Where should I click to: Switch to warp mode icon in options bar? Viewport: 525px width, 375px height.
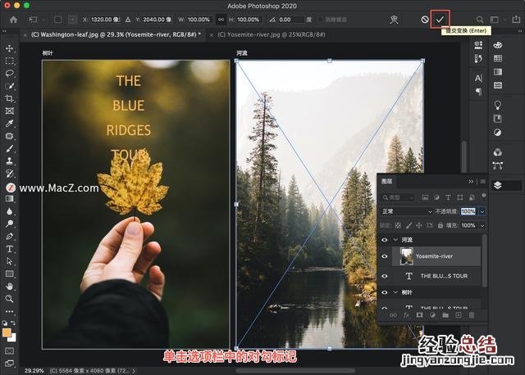394,20
